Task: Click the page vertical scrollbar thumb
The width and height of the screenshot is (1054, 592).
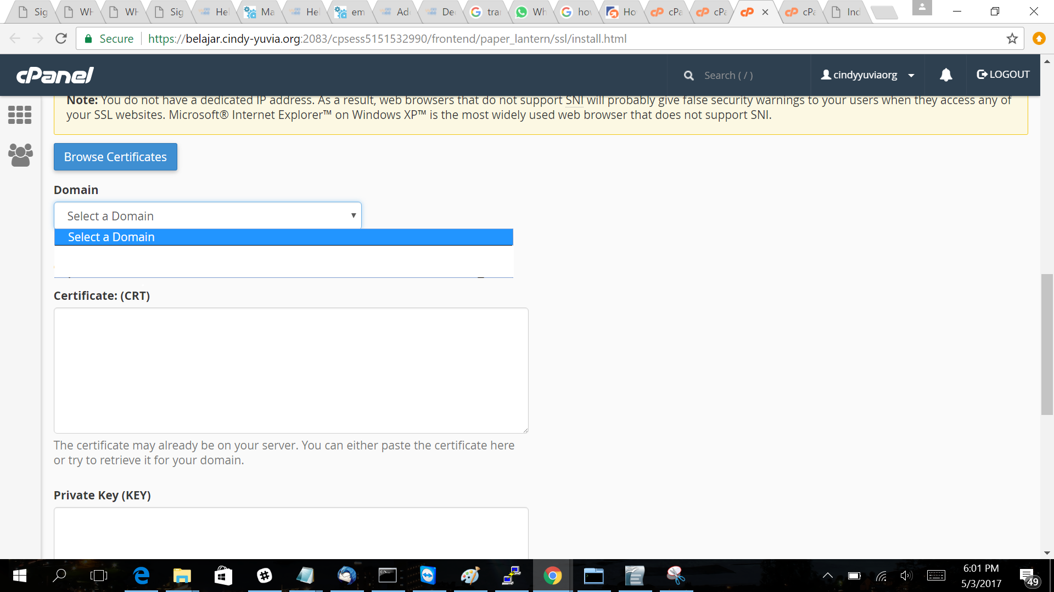Action: tap(1047, 344)
